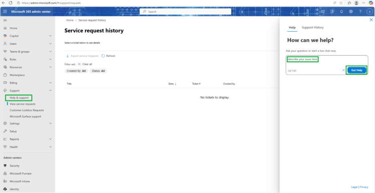The image size is (375, 193).
Task: Click Clear all filters
Action: point(85,64)
